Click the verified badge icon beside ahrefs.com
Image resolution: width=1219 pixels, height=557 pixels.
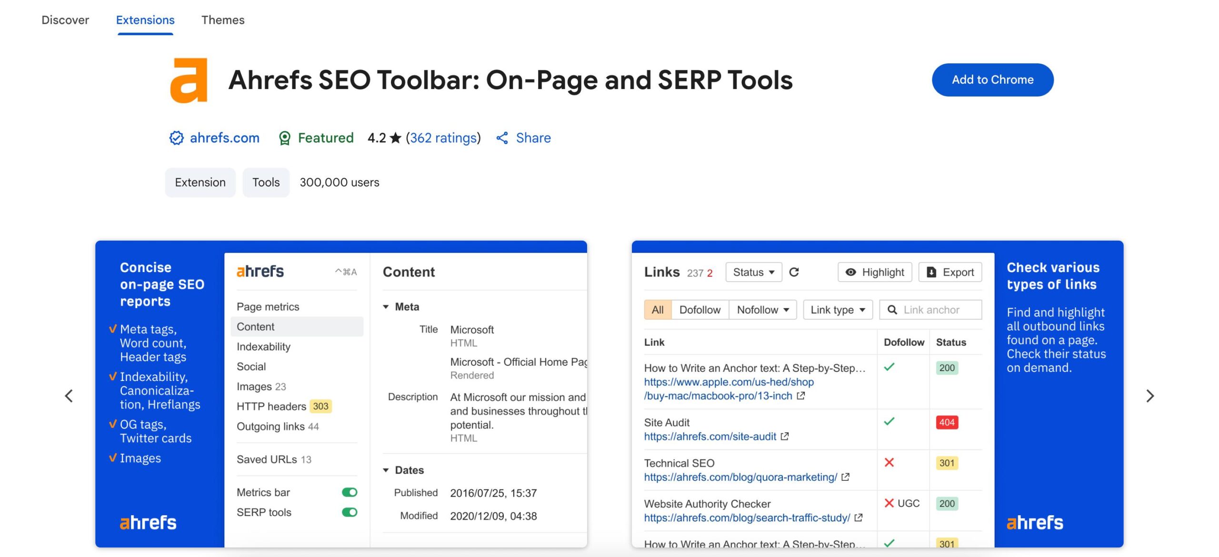(x=177, y=138)
